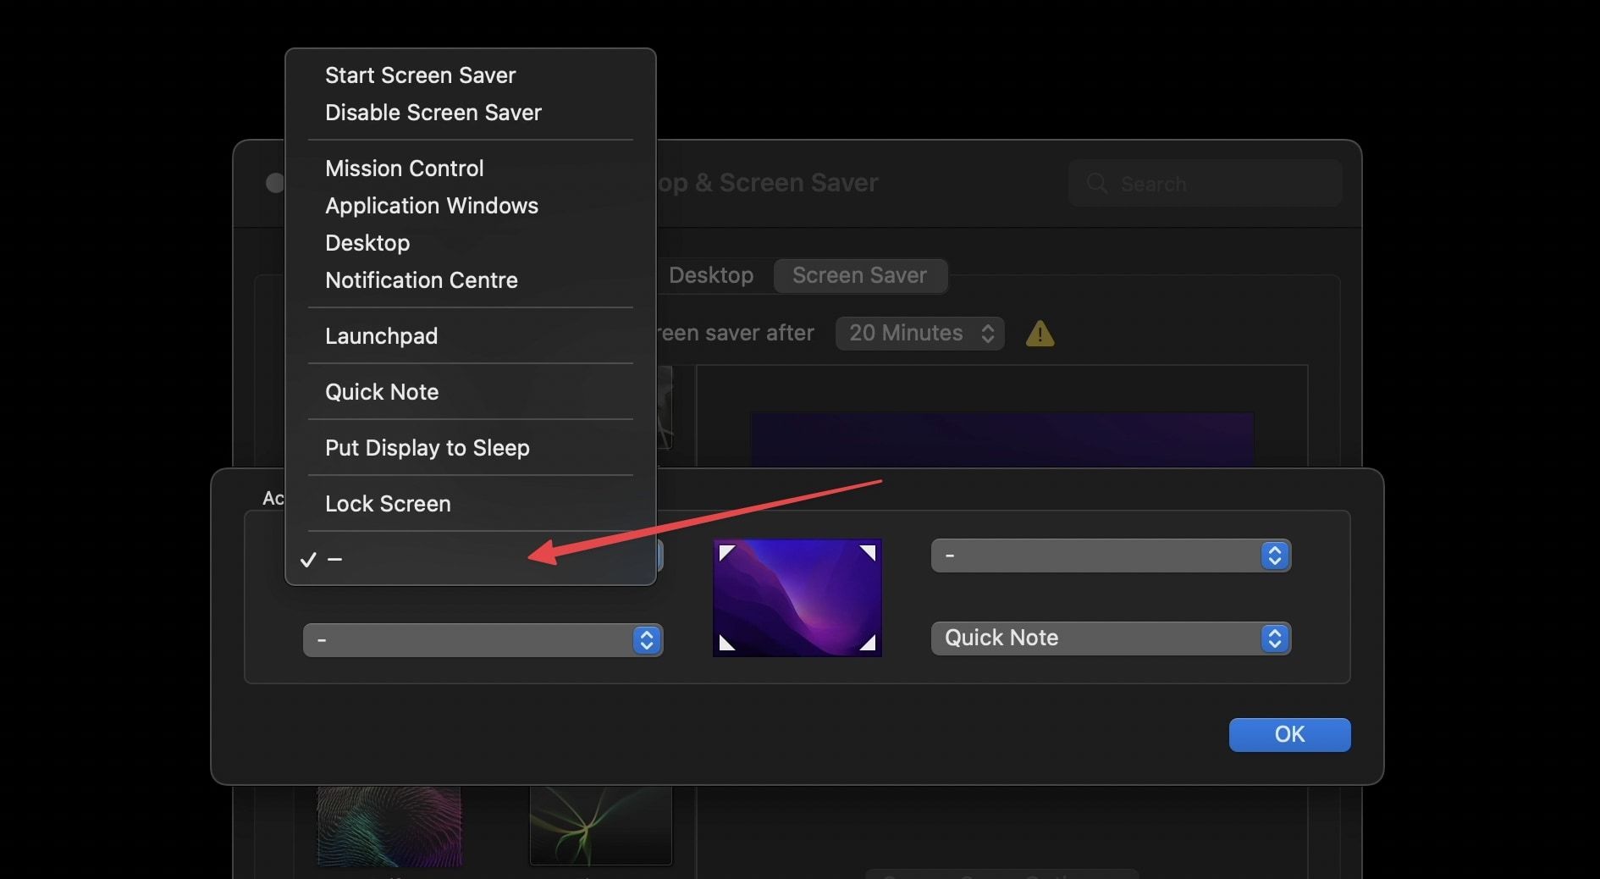Click the yellow warning triangle icon
1600x879 pixels.
(x=1040, y=333)
